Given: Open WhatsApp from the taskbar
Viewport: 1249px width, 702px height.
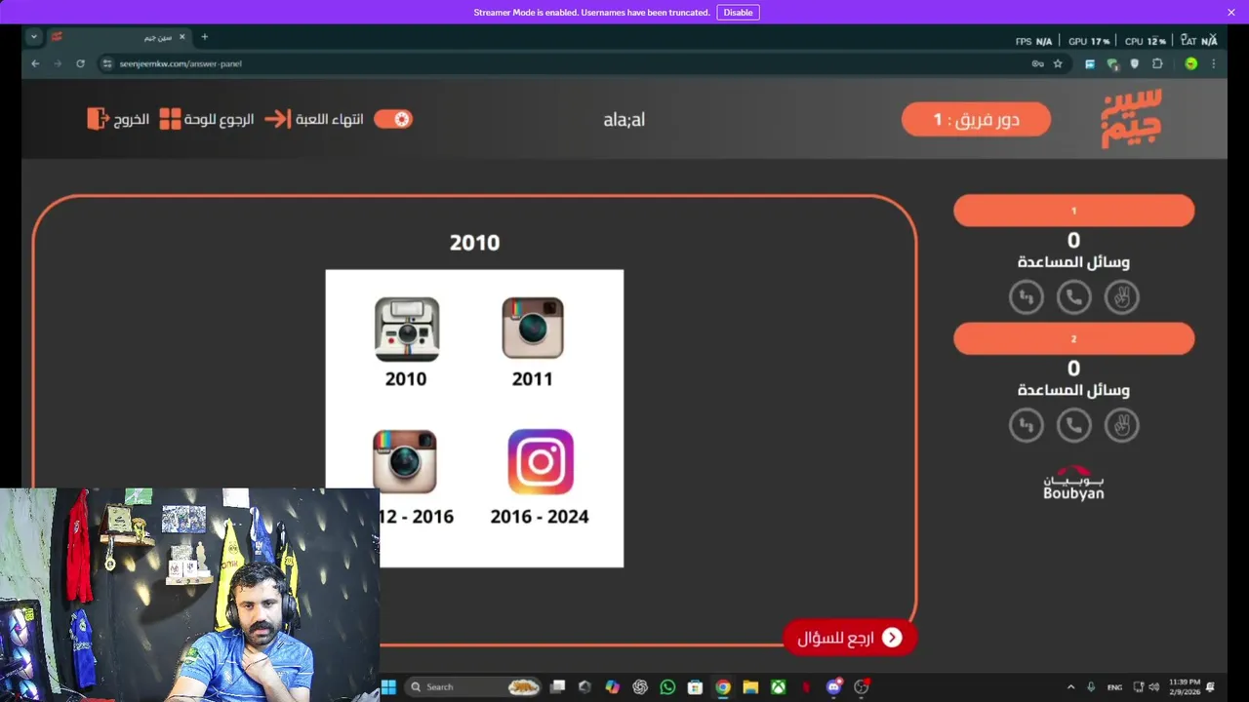Looking at the screenshot, I should point(667,686).
